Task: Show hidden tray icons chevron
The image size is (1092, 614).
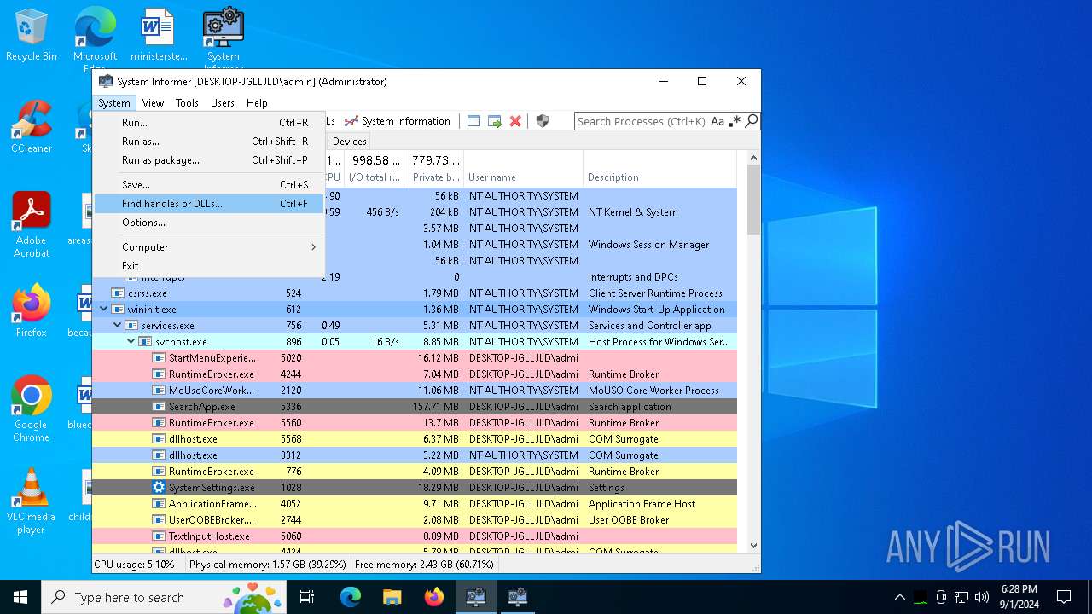Action: pos(899,597)
